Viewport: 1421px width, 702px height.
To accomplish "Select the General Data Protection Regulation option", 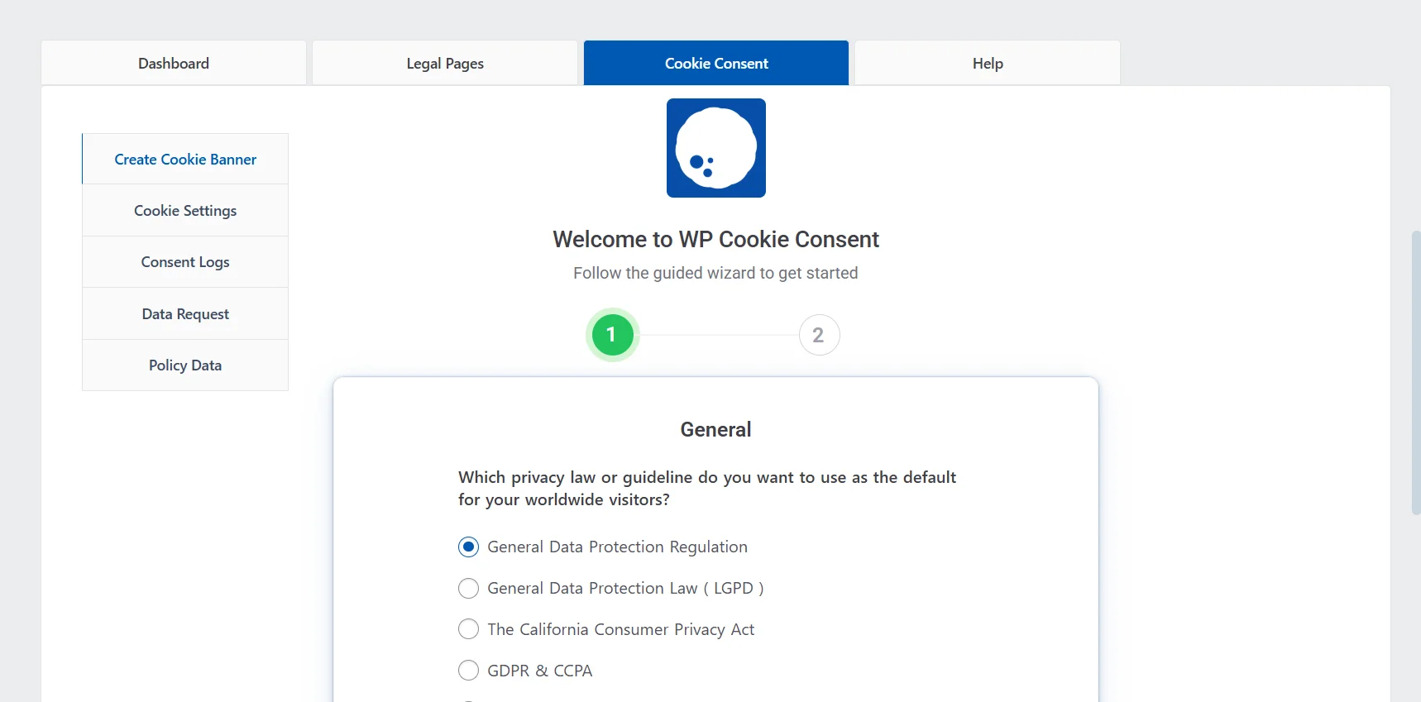I will [468, 547].
